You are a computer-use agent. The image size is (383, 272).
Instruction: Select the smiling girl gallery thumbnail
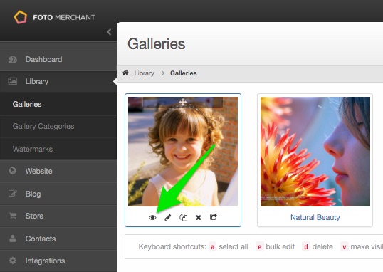183,152
